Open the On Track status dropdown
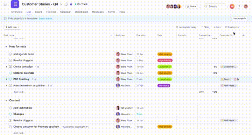Image resolution: width=252 pixels, height=135 pixels. click(81, 4)
